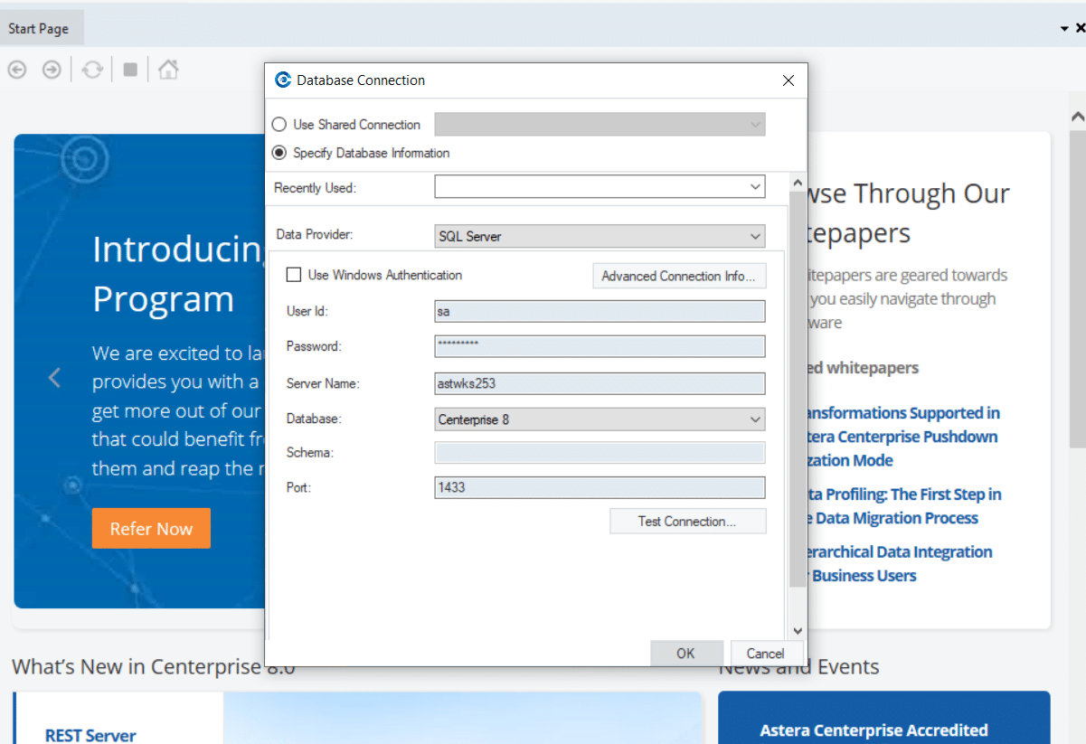
Task: Open the Data Provider dropdown
Action: tap(755, 236)
